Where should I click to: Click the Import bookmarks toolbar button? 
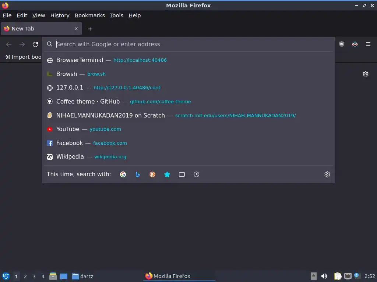23,57
